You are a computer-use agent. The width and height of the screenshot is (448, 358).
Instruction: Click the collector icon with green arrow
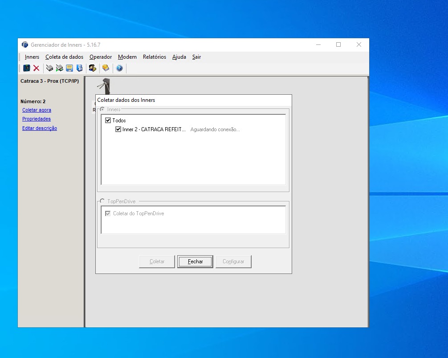59,68
